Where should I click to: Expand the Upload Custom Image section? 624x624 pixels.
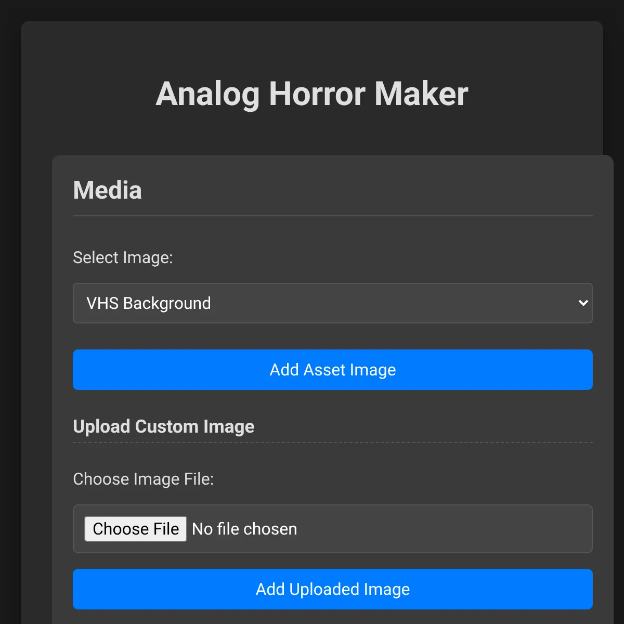point(163,426)
